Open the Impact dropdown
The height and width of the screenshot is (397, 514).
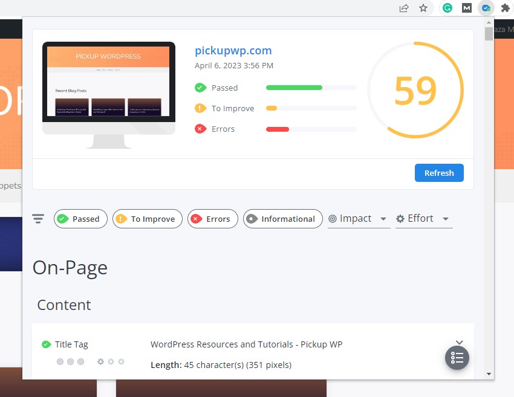359,219
